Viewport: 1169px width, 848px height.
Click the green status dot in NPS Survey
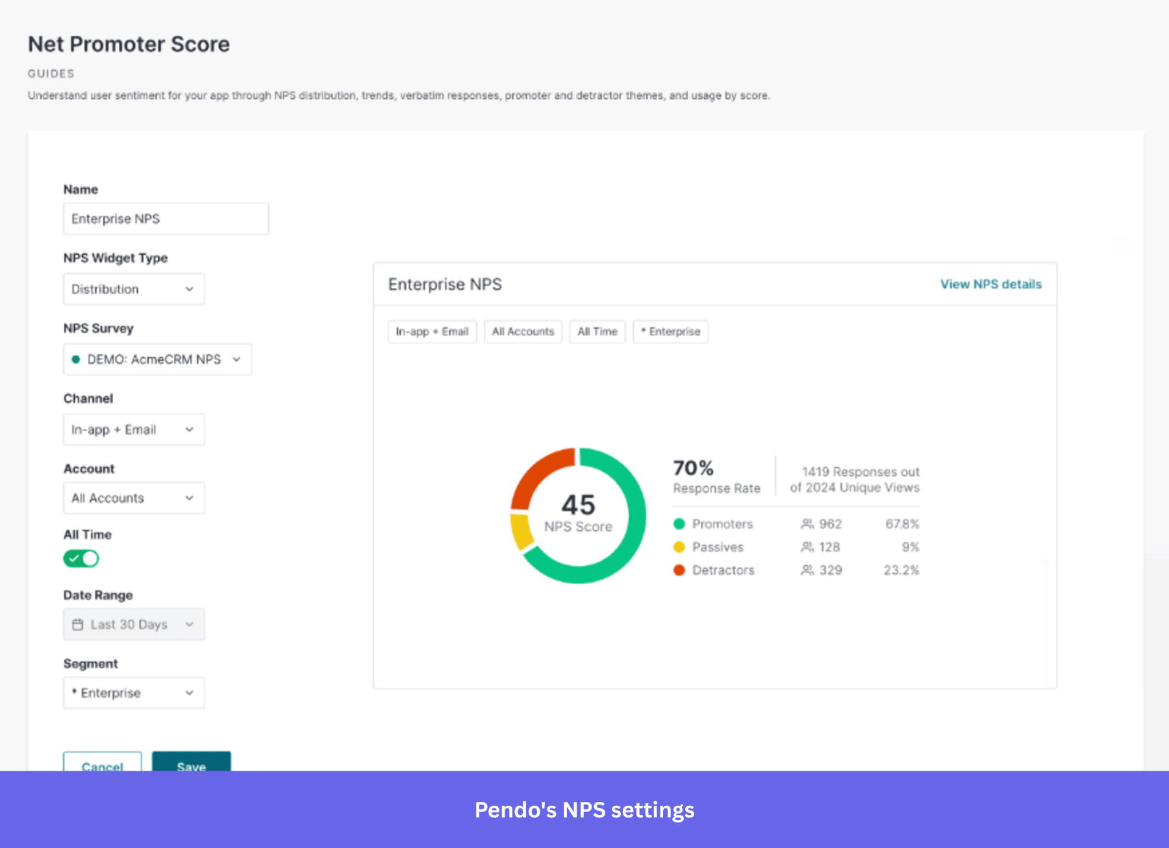pos(76,359)
